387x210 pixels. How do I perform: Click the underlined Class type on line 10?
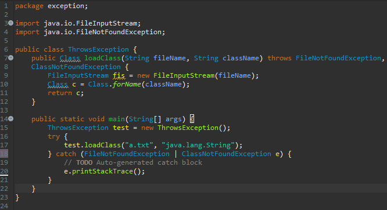(58, 84)
